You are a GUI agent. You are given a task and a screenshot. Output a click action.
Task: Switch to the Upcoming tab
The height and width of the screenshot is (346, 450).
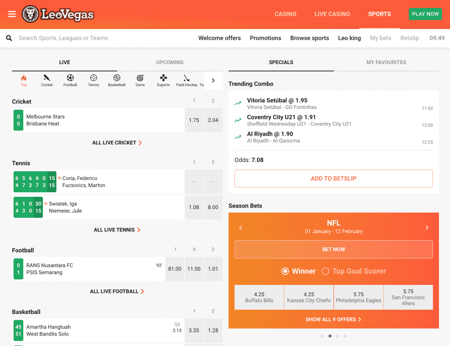point(170,62)
